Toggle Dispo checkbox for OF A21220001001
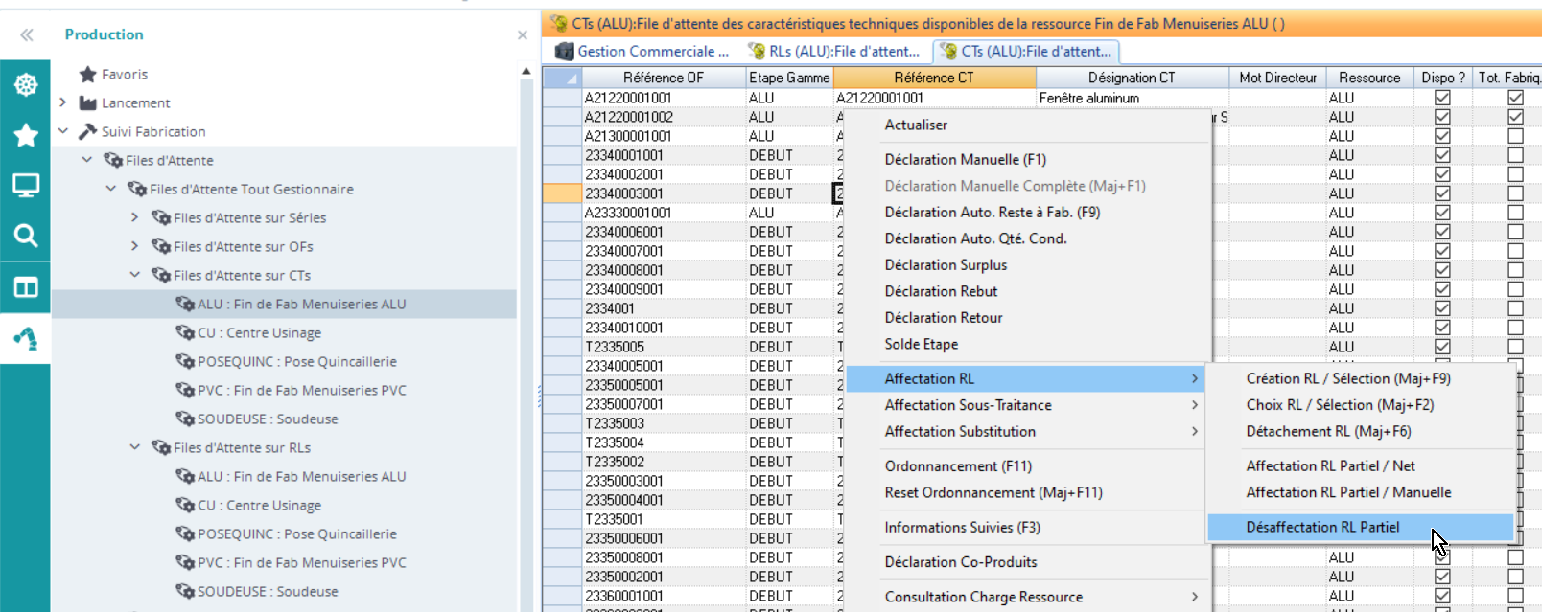The width and height of the screenshot is (1542, 612). coord(1442,98)
